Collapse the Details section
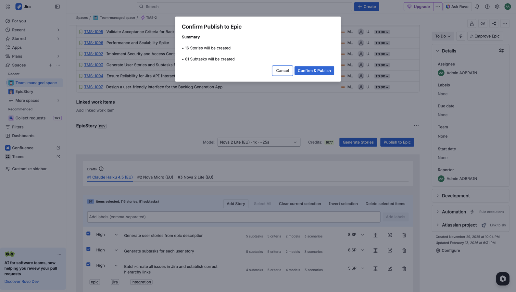This screenshot has width=516, height=292. click(437, 51)
